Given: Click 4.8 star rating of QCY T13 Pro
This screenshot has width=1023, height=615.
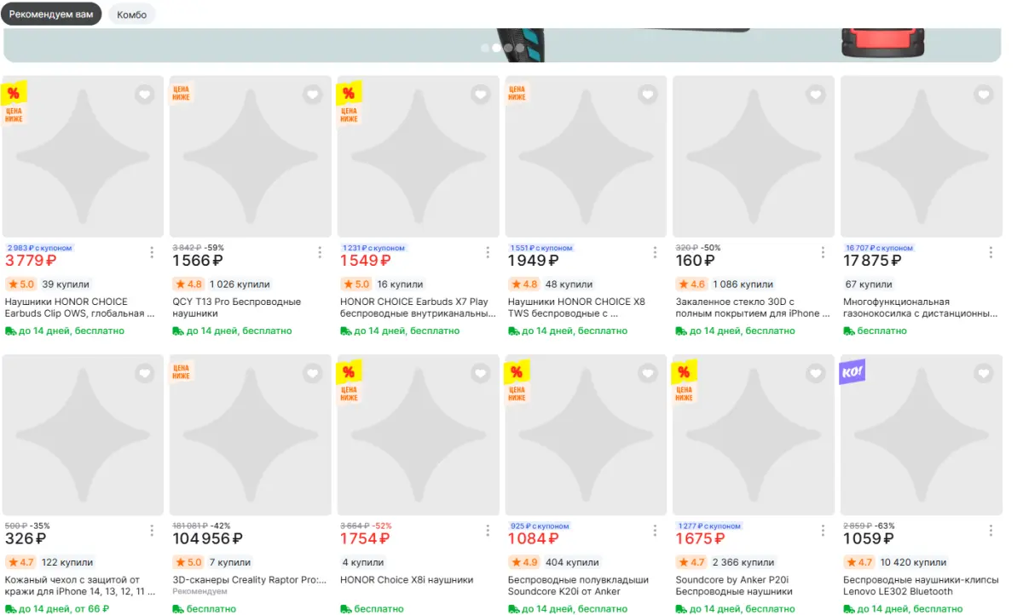Looking at the screenshot, I should 189,285.
